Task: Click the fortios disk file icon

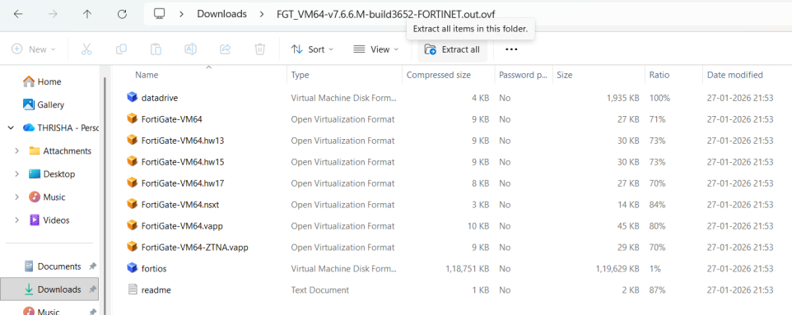Action: [132, 268]
